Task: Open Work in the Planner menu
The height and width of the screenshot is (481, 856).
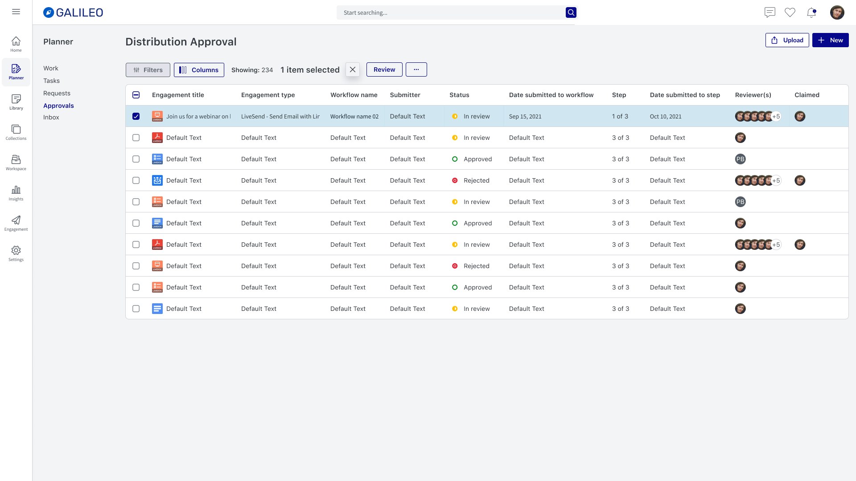Action: (51, 68)
